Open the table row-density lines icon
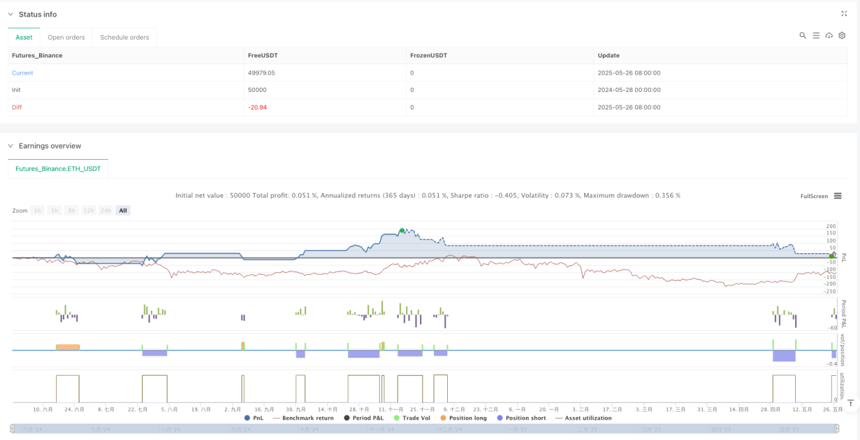Screen dimensions: 860x440 (x=816, y=36)
